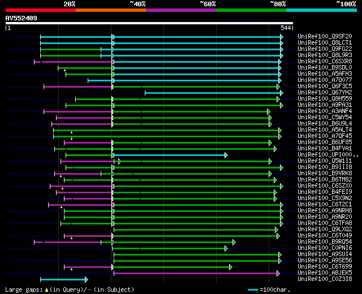Click the cyan Q67YH2 alignment bar

(213, 93)
